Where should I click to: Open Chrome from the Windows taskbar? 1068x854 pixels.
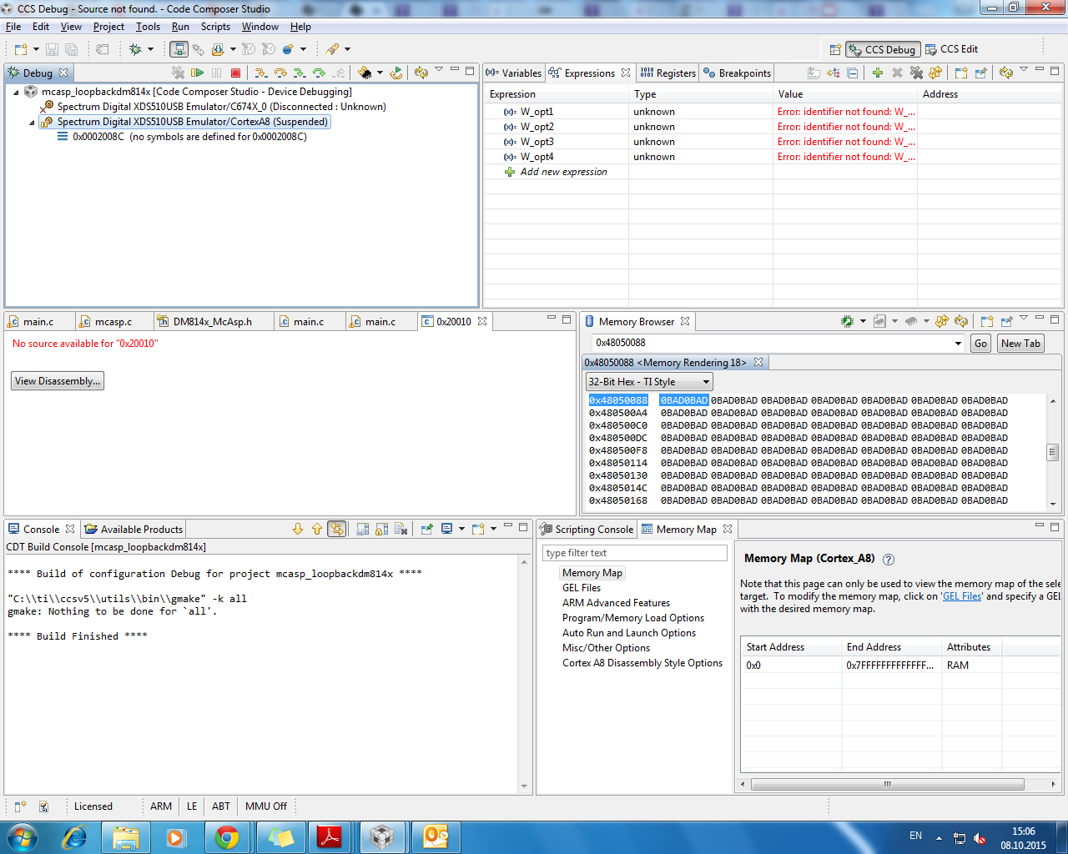[x=226, y=836]
